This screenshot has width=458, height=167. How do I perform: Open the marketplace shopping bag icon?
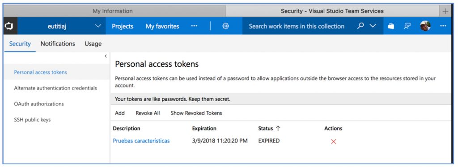391,26
